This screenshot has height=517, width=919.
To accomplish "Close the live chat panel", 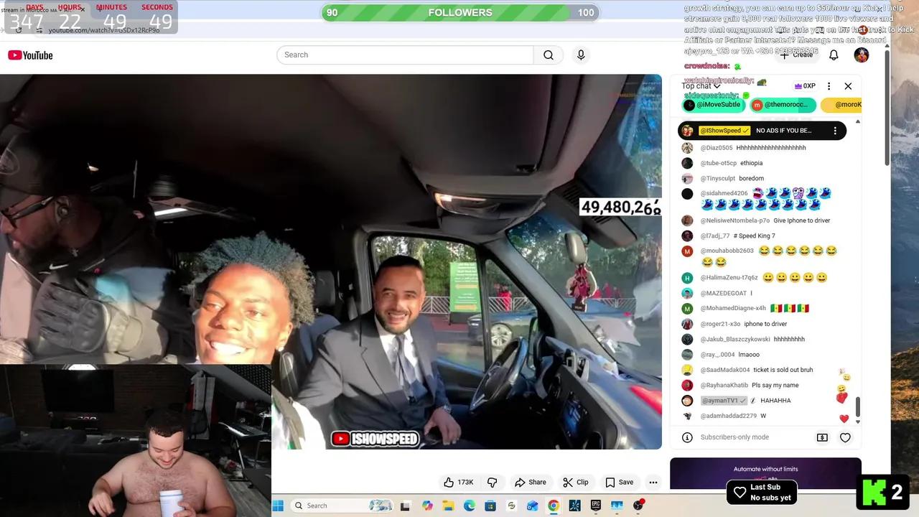I will 848,86.
